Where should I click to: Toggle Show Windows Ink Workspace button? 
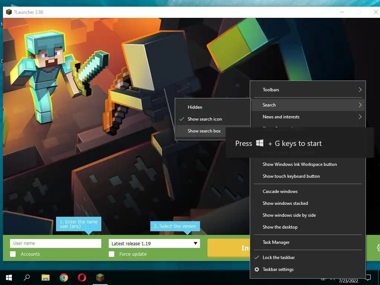(x=308, y=164)
